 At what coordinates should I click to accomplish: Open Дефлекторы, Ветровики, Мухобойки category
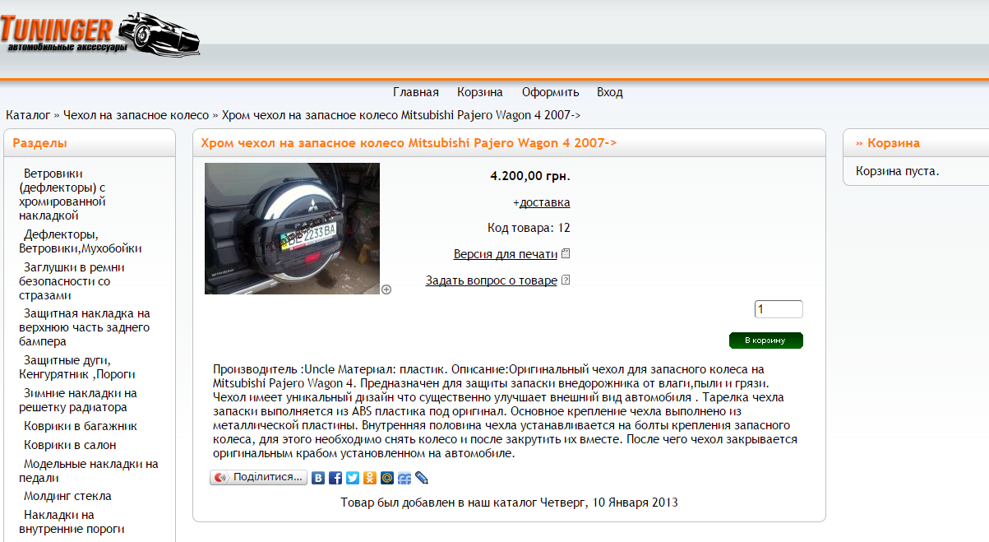click(x=81, y=241)
